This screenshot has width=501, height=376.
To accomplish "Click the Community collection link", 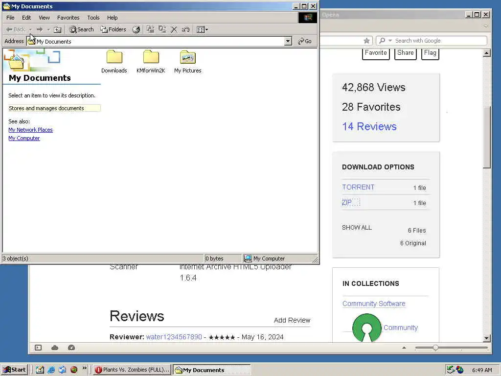I will (x=400, y=328).
